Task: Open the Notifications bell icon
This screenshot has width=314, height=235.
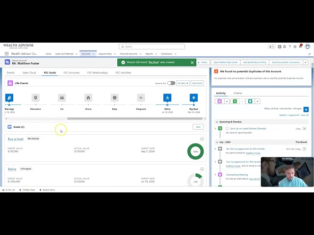Action: (x=300, y=47)
